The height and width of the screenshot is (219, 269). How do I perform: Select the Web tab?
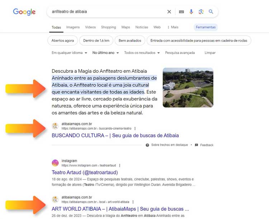click(x=157, y=27)
